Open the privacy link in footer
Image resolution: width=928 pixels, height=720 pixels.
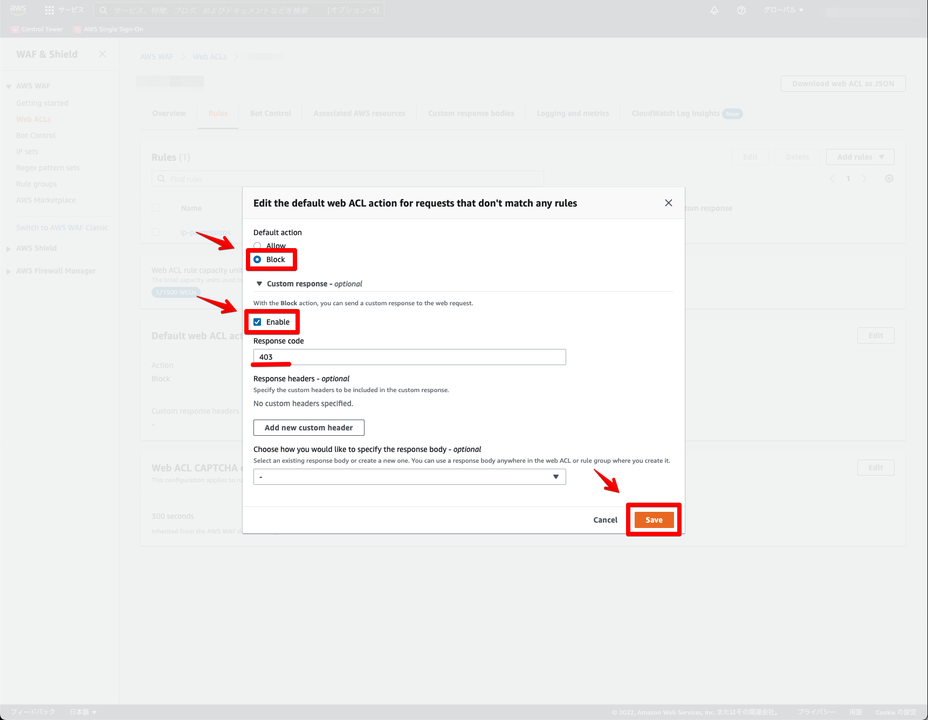816,712
